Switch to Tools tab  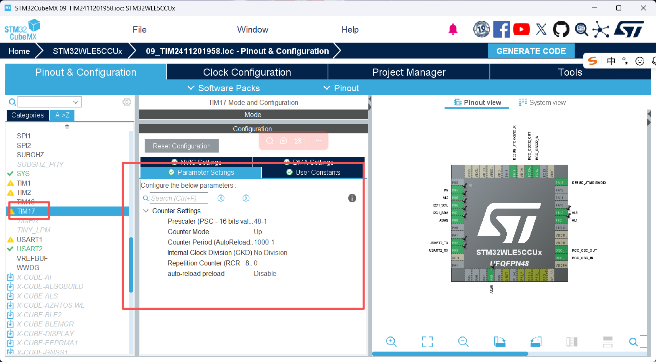coord(570,72)
